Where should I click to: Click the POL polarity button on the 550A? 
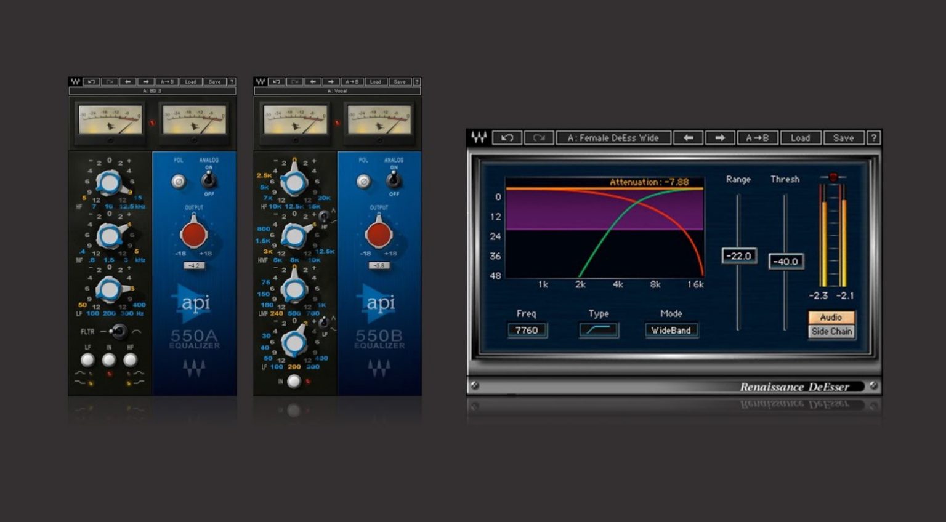coord(177,180)
